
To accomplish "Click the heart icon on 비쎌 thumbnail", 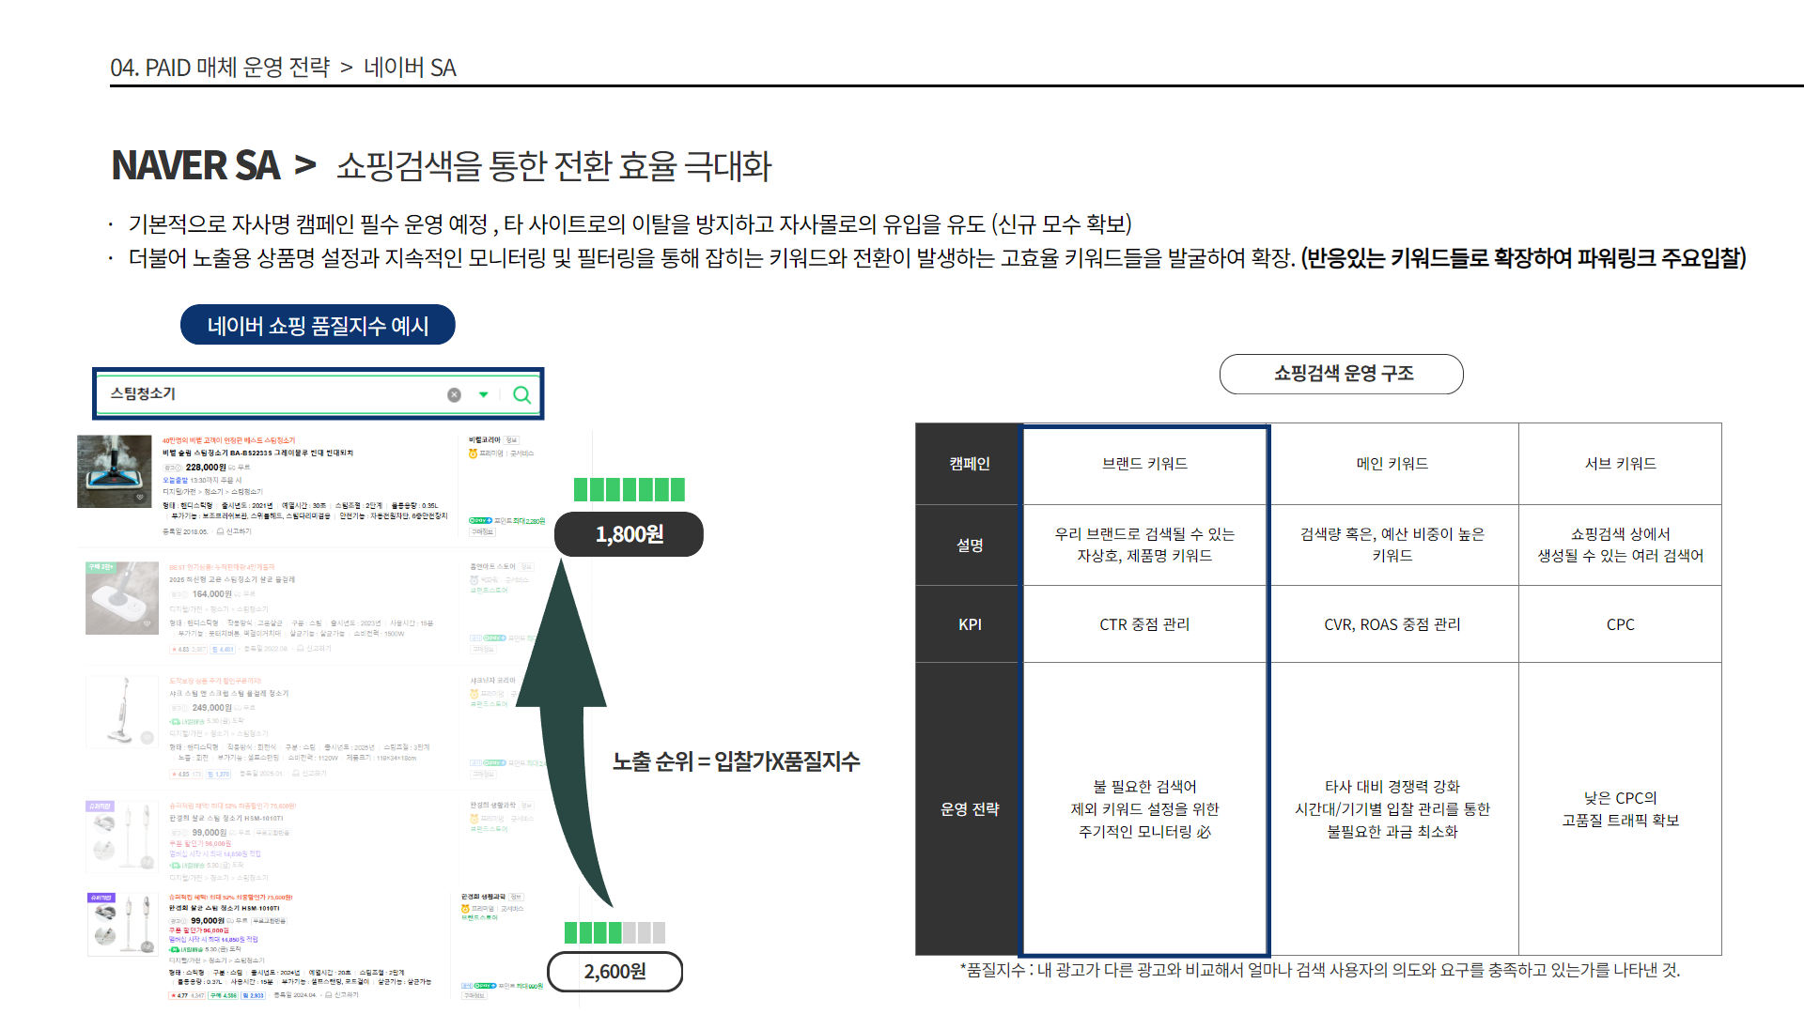I will (140, 497).
